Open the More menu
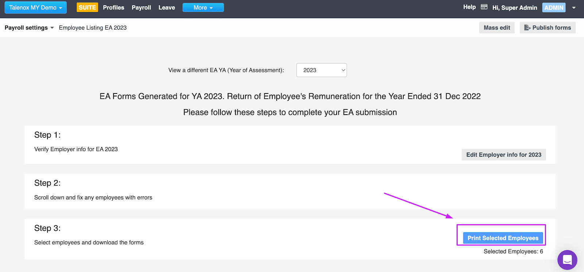Viewport: 584px width, 272px height. (203, 7)
